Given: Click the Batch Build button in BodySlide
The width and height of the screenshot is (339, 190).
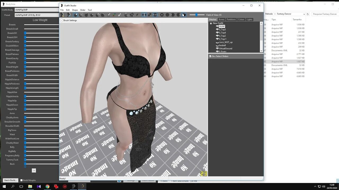Looking at the screenshot, I should (x=11, y=180).
